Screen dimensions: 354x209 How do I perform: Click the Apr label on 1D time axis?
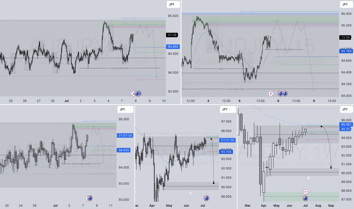152,206
